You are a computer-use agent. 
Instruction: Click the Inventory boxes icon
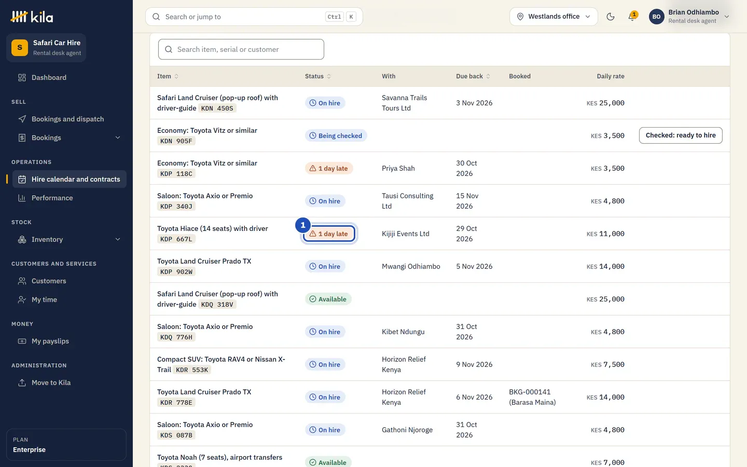click(22, 240)
